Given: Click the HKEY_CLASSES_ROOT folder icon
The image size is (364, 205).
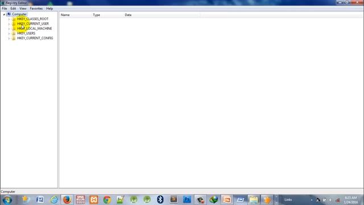Looking at the screenshot, I should tap(14, 19).
